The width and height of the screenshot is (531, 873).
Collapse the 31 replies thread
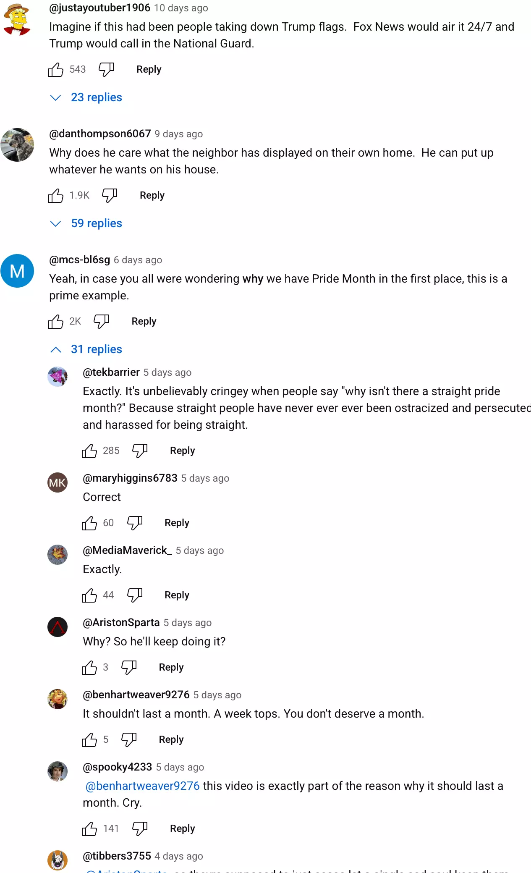click(x=96, y=349)
